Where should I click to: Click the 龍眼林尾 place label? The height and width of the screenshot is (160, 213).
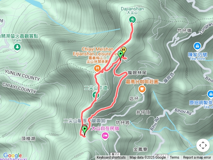(137, 73)
